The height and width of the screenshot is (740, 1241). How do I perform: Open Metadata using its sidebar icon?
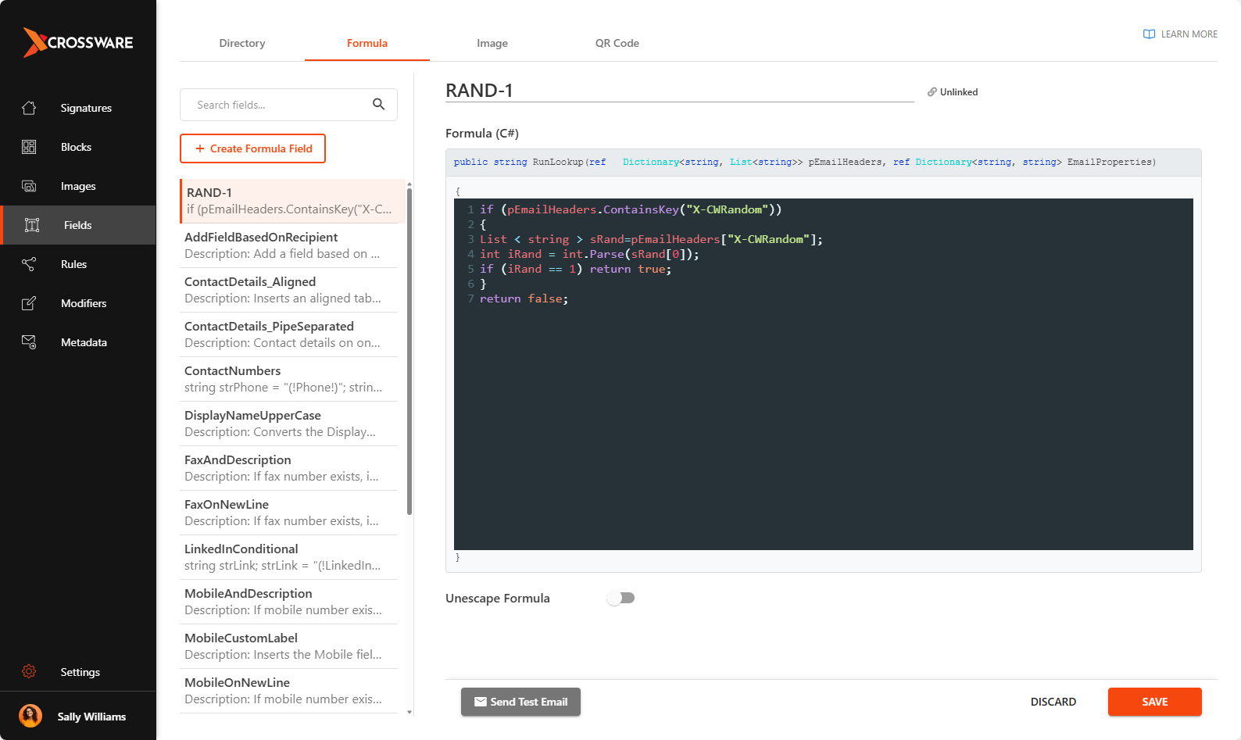click(29, 342)
